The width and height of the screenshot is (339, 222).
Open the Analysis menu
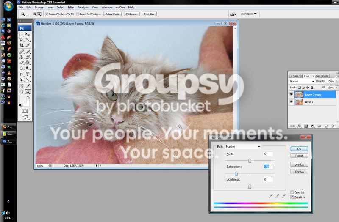pos(83,7)
